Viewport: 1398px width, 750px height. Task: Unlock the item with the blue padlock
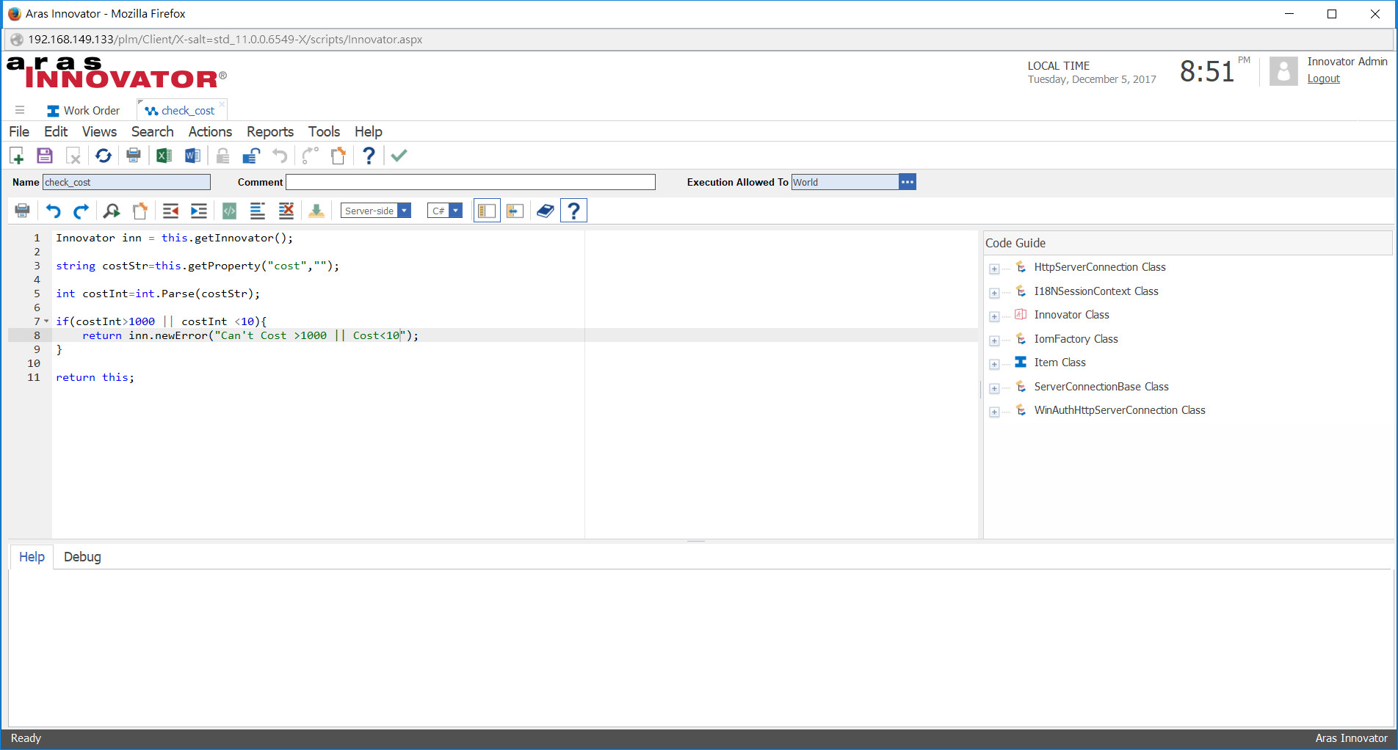pyautogui.click(x=251, y=156)
